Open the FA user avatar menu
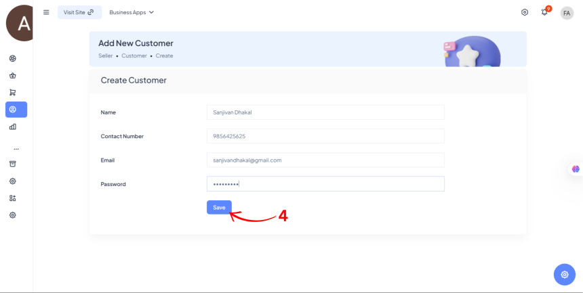The image size is (583, 293). (567, 13)
